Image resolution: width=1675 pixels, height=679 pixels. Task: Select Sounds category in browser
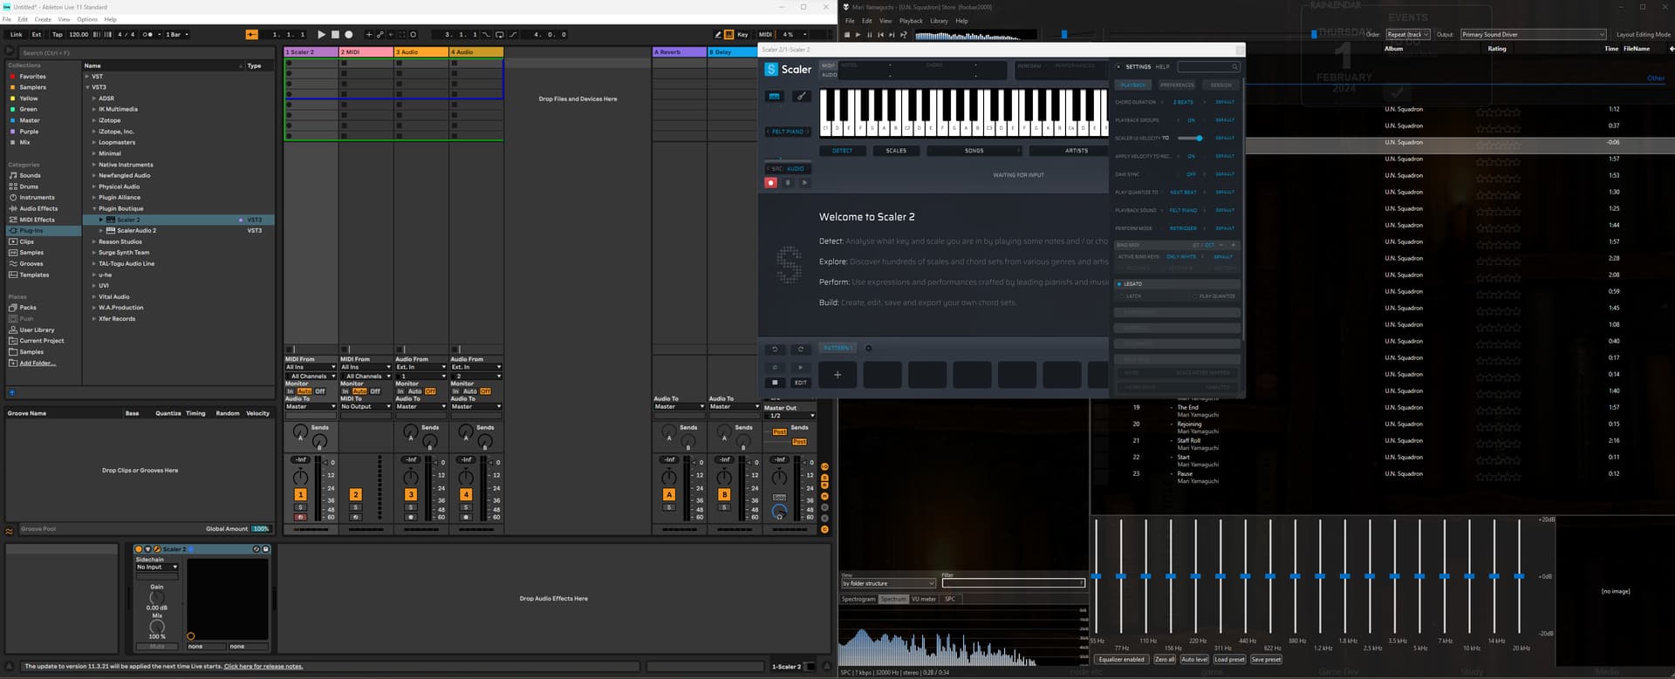30,175
